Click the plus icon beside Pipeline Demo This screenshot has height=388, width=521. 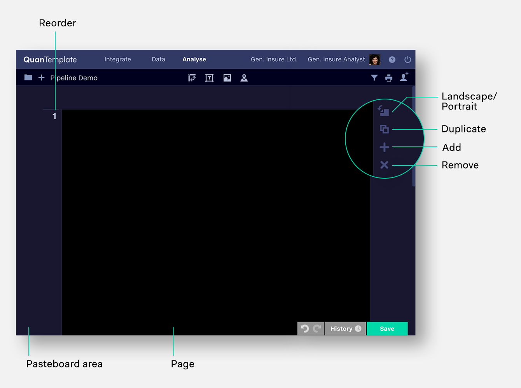click(x=41, y=78)
